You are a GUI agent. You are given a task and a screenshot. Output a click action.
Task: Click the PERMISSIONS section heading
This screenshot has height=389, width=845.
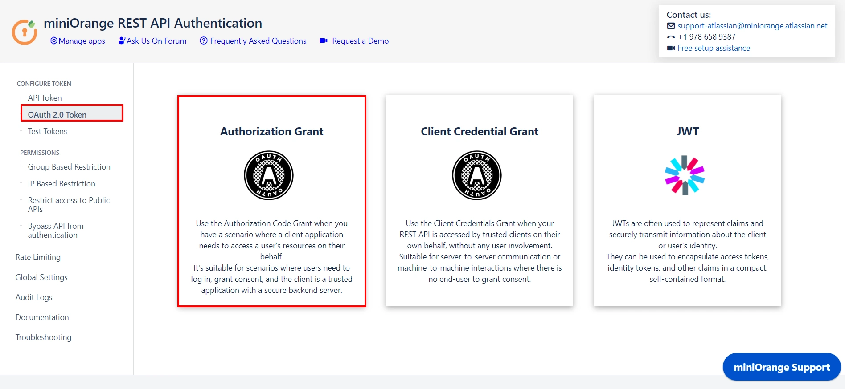point(40,153)
